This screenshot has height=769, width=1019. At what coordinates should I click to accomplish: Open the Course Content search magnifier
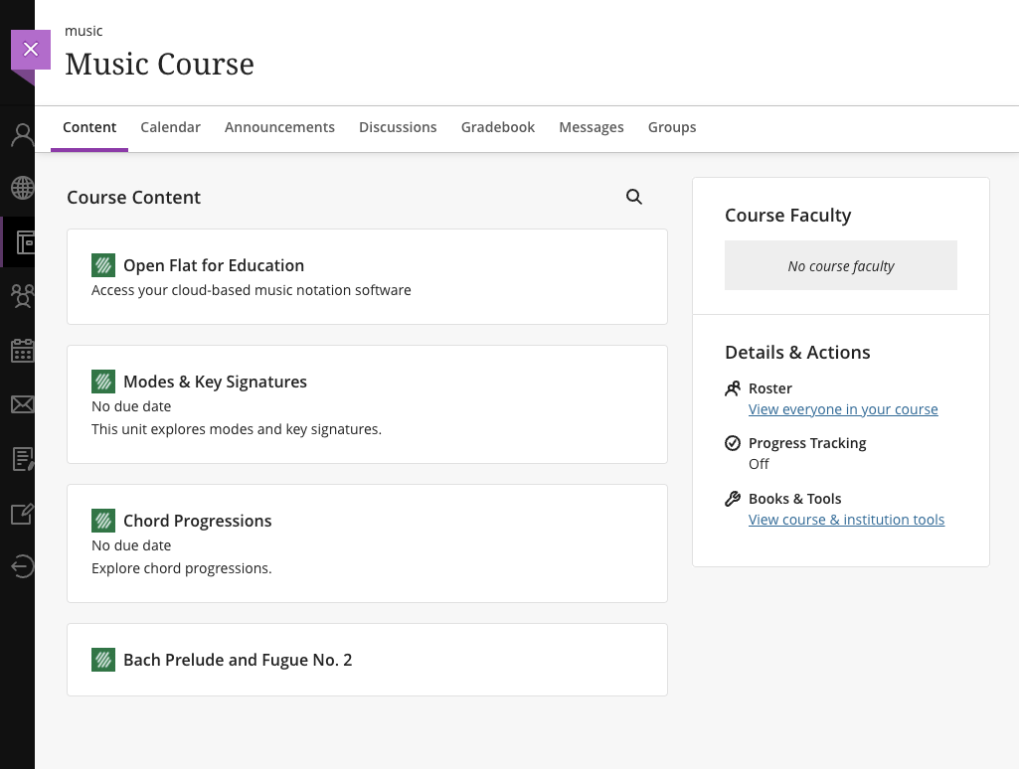634,197
